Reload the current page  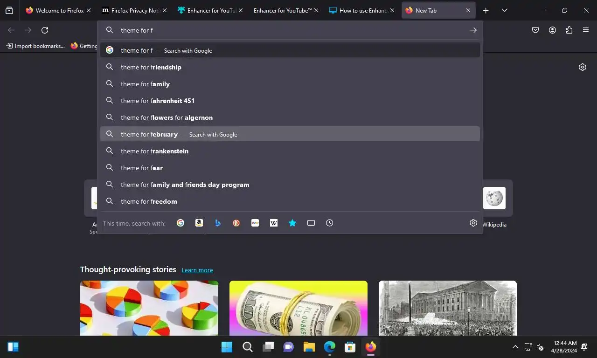(x=45, y=30)
